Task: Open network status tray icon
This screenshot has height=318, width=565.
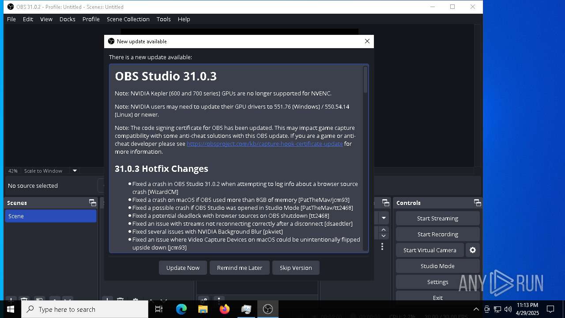Action: pos(497,309)
